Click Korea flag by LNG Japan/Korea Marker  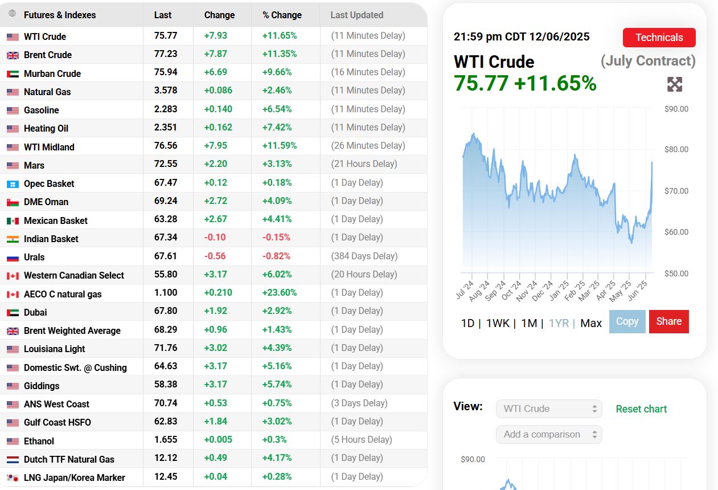pos(13,478)
